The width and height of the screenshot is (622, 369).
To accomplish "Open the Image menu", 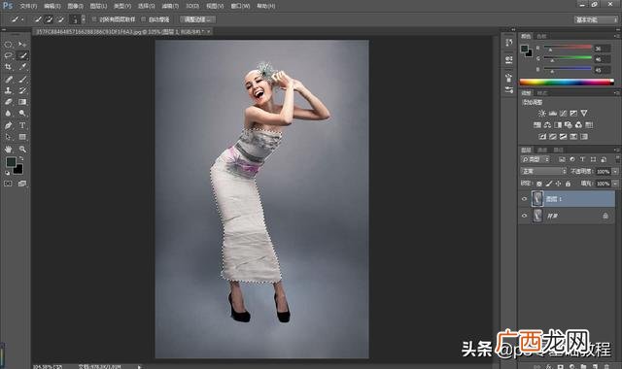I will pyautogui.click(x=76, y=6).
